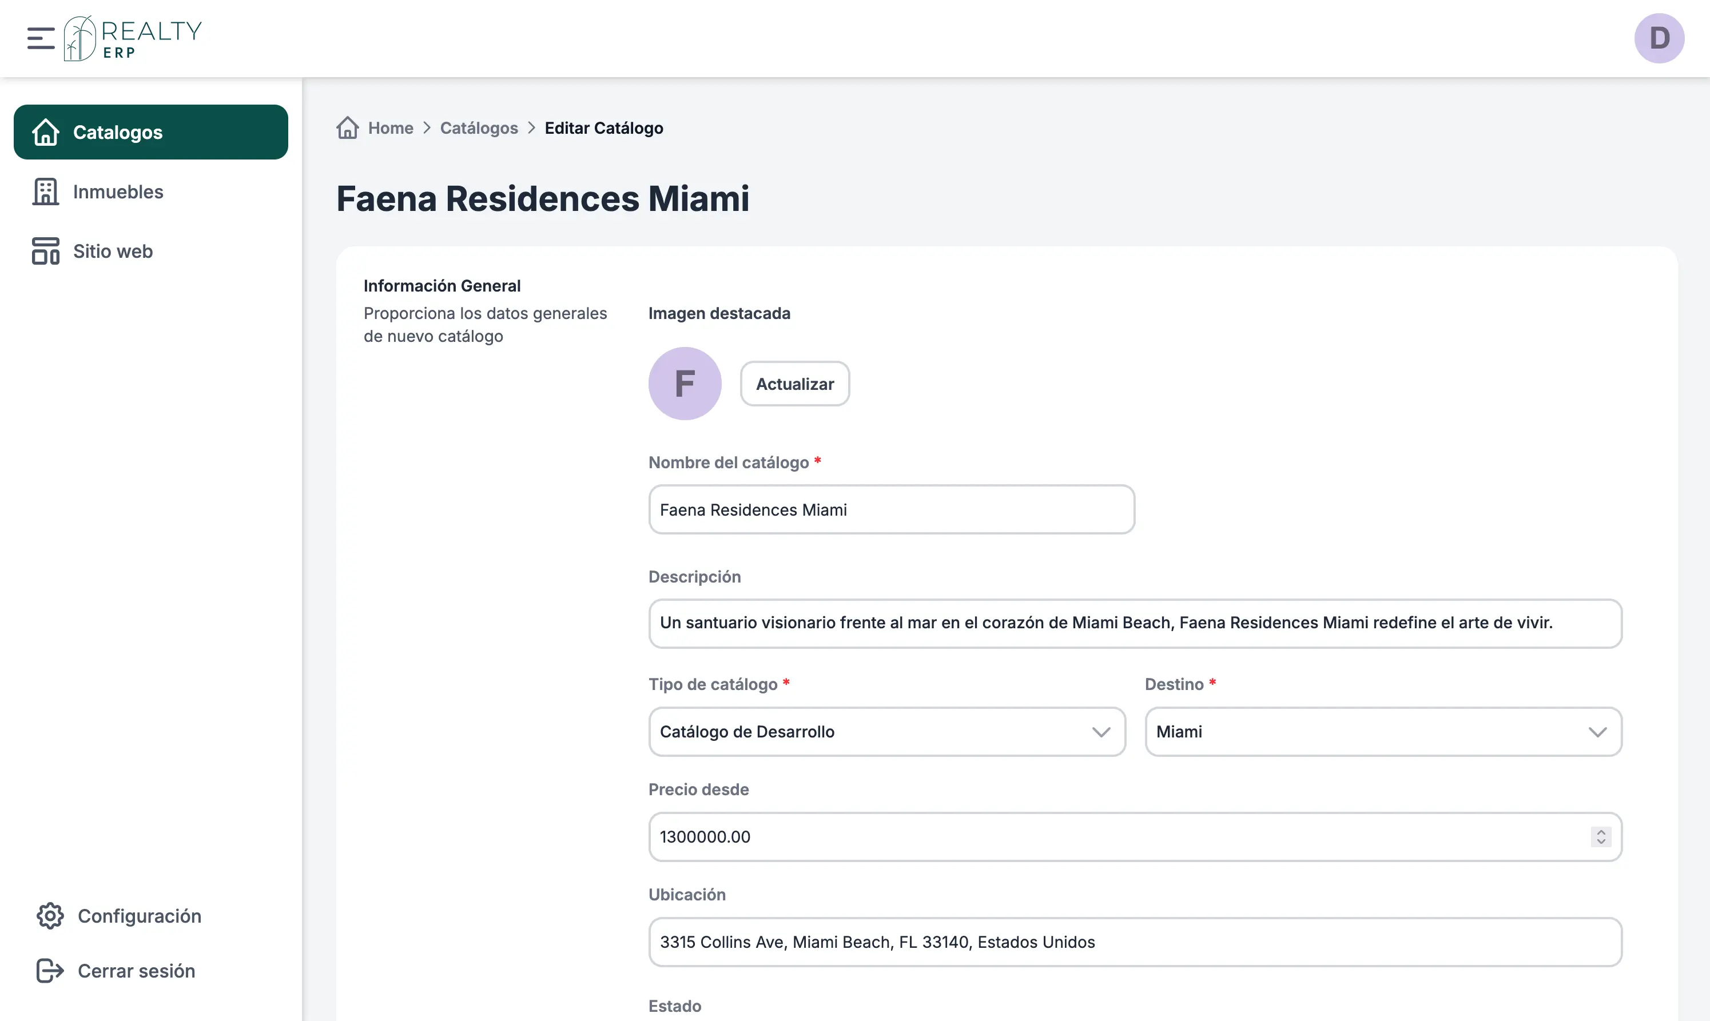Click into the Ubicación address field
The width and height of the screenshot is (1710, 1021).
click(x=1135, y=942)
